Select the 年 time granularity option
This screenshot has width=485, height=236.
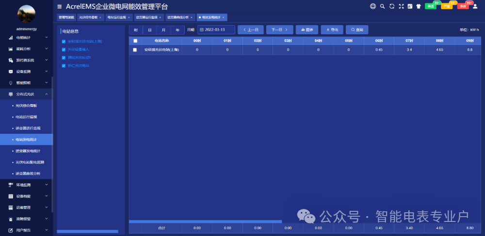178,30
